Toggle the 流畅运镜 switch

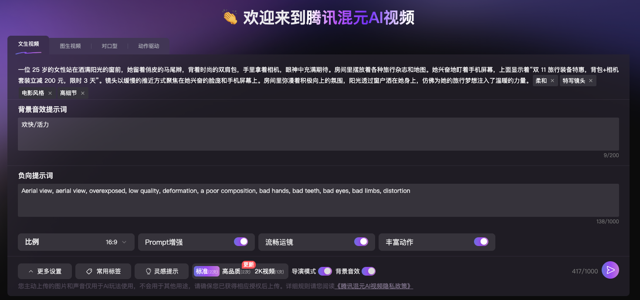click(x=361, y=242)
